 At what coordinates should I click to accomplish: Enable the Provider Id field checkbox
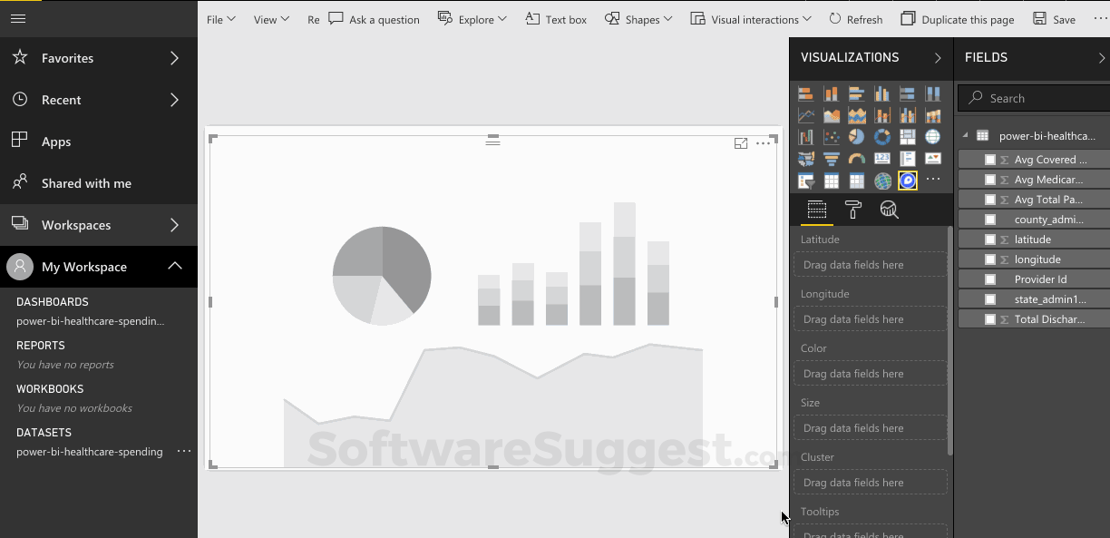[x=990, y=279]
